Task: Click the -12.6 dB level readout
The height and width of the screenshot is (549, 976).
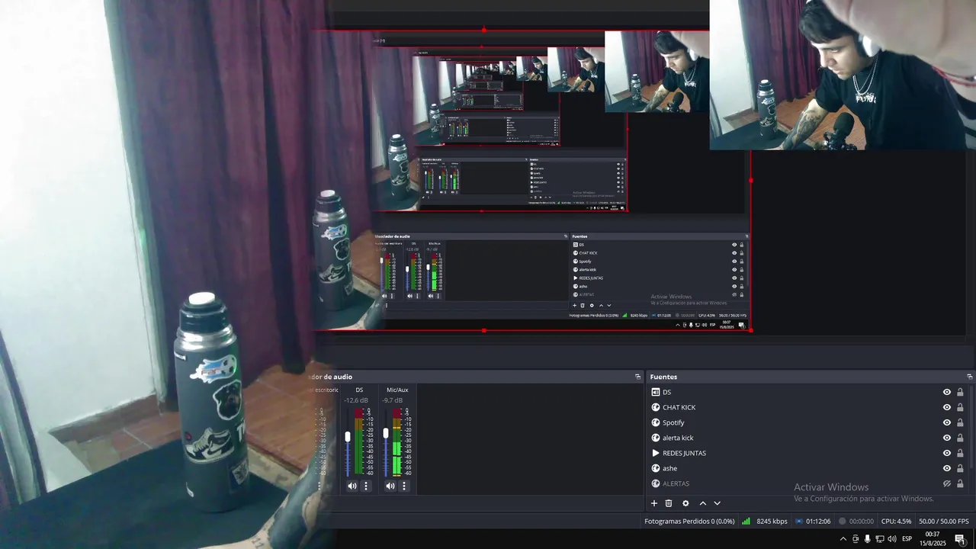Action: pos(356,400)
